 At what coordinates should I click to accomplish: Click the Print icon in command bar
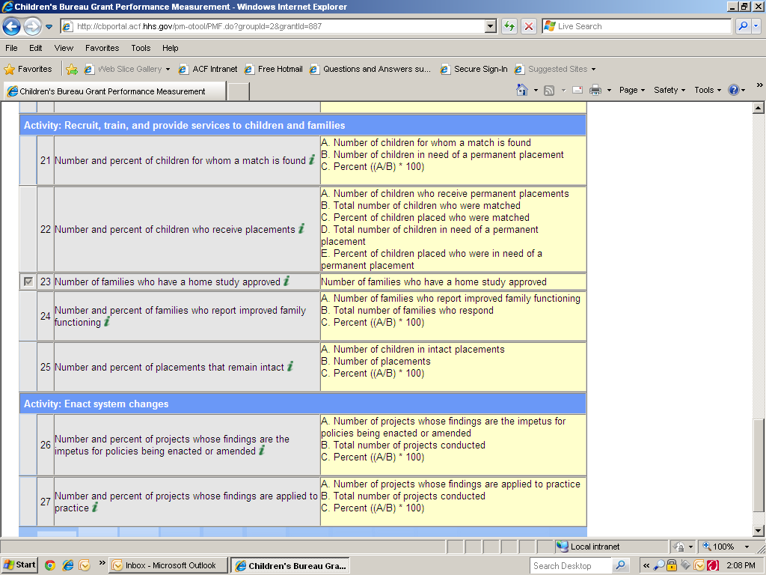[595, 90]
